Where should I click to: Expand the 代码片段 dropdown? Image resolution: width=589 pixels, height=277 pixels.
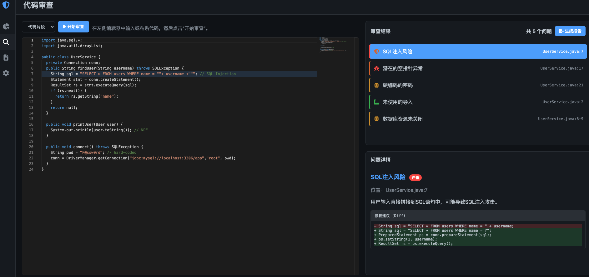[x=38, y=27]
